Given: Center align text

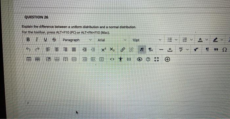Looking at the screenshot, I should click(57, 50).
